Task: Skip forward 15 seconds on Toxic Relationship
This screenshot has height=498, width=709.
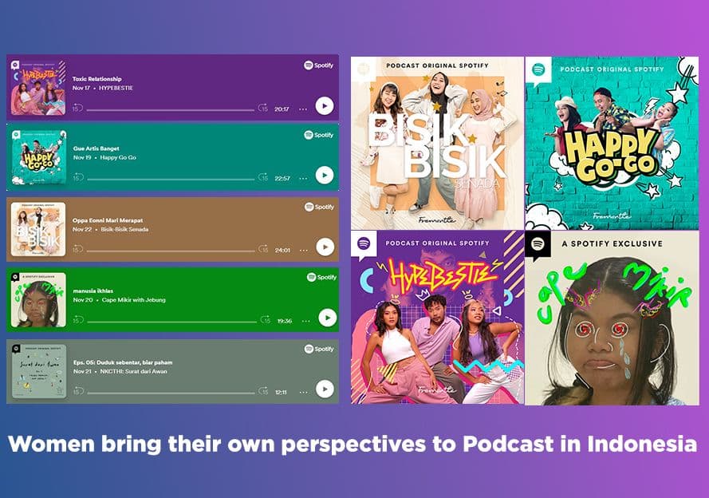Action: pos(263,108)
